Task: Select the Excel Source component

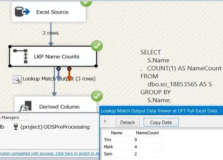Action: (x=49, y=12)
